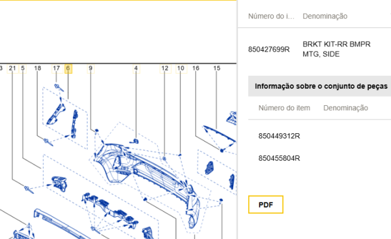
Task: Select diagram callout number 9
Action: [91, 69]
